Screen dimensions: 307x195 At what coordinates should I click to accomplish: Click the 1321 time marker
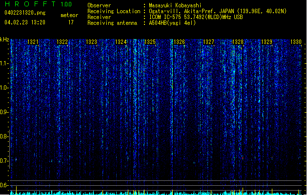coord(33,42)
